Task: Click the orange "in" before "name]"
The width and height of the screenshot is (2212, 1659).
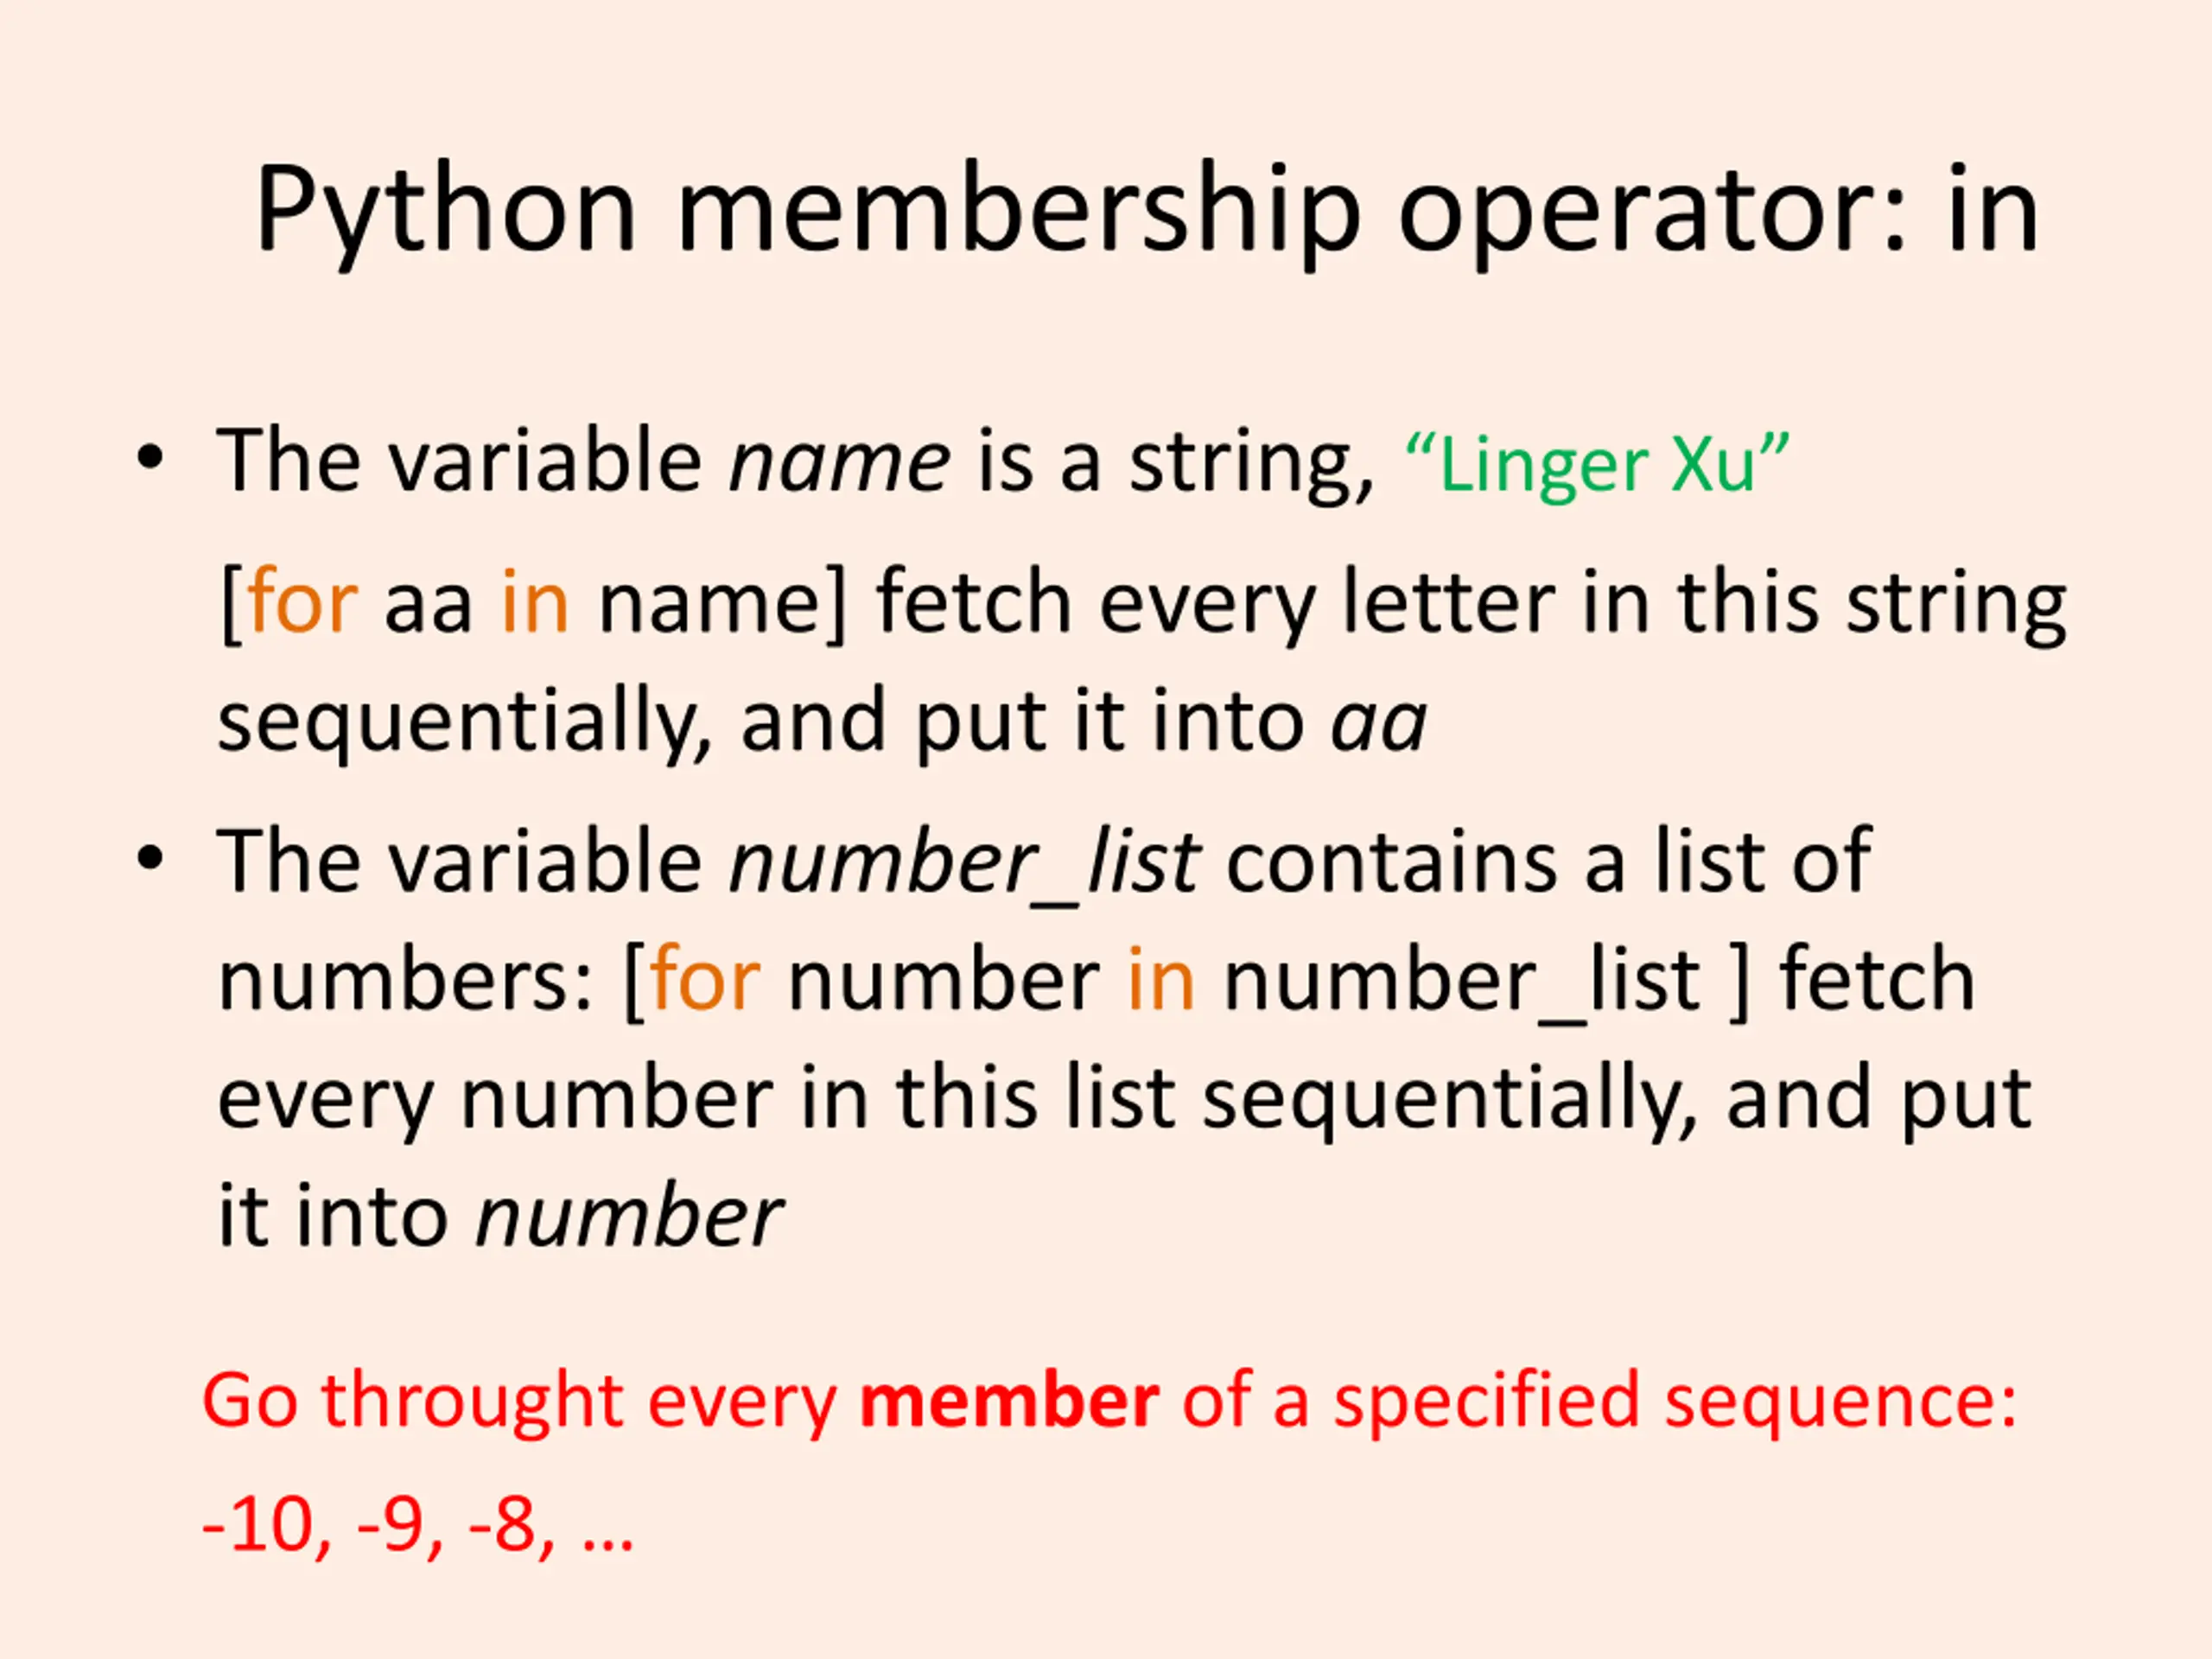Action: (535, 602)
